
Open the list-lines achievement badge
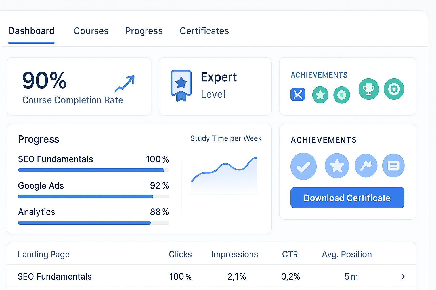393,166
